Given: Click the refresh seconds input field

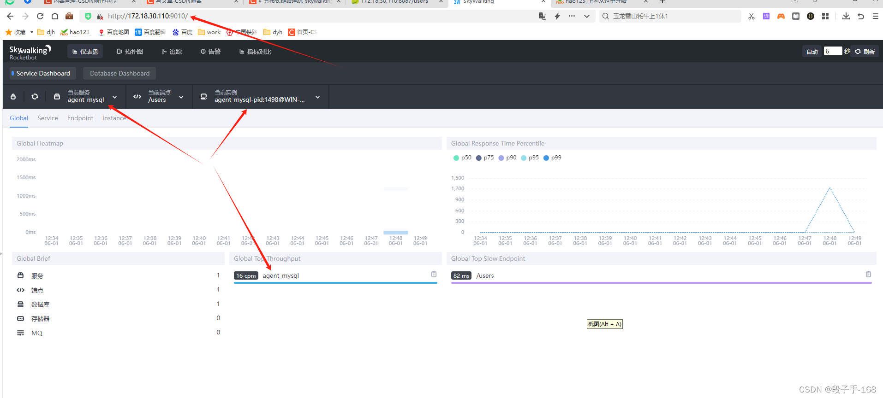Looking at the screenshot, I should (x=833, y=51).
